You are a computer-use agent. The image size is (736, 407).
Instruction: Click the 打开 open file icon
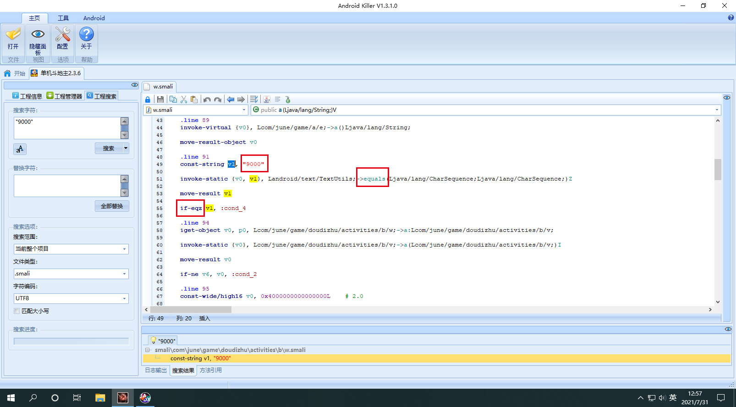[13, 39]
